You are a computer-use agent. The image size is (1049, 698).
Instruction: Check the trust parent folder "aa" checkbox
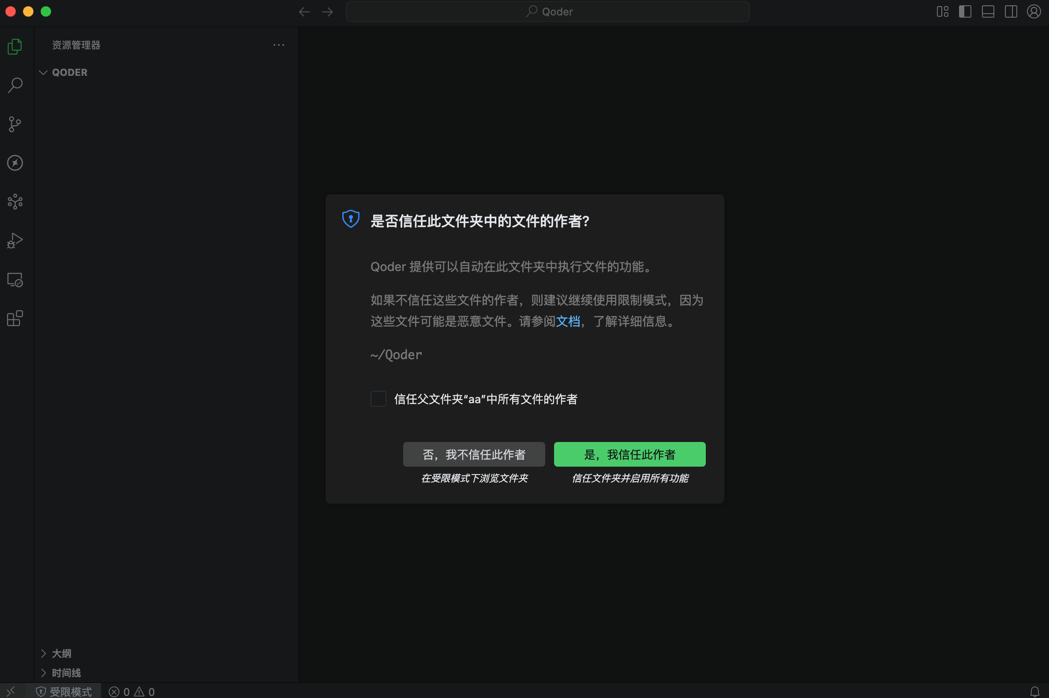pyautogui.click(x=378, y=399)
